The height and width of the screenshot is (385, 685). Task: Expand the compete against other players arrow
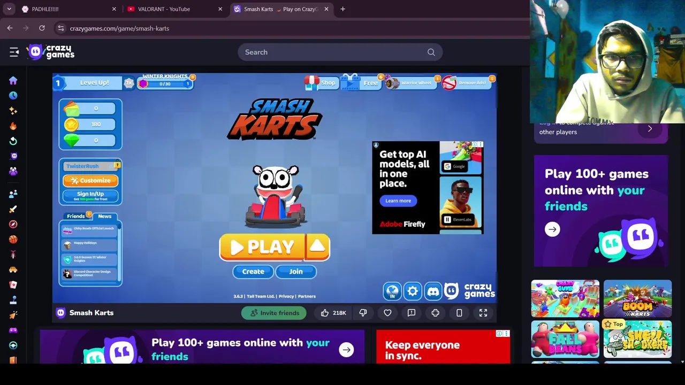[650, 129]
